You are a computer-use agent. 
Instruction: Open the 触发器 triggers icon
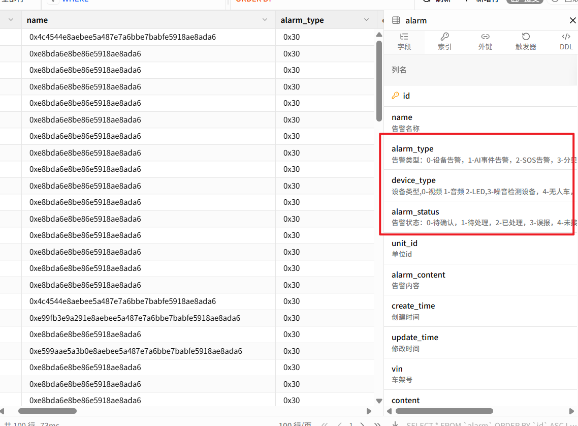526,37
